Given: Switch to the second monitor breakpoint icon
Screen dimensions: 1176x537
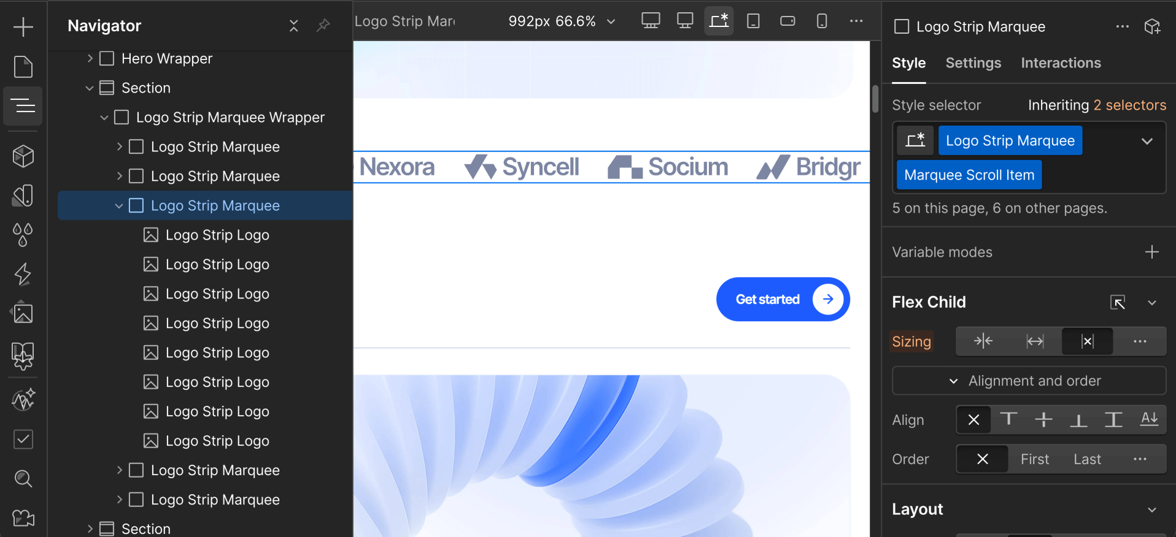Looking at the screenshot, I should click(x=685, y=21).
